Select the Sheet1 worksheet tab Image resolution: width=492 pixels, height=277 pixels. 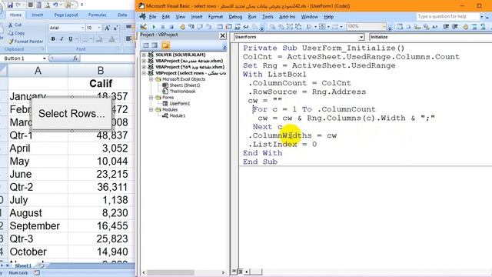pos(23,265)
